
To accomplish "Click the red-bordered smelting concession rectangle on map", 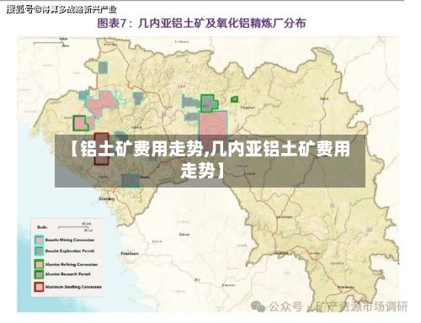I will tap(101, 149).
